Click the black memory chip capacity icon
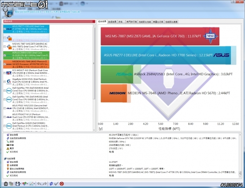Screen dimensions: 245x188 [x=8, y=145]
